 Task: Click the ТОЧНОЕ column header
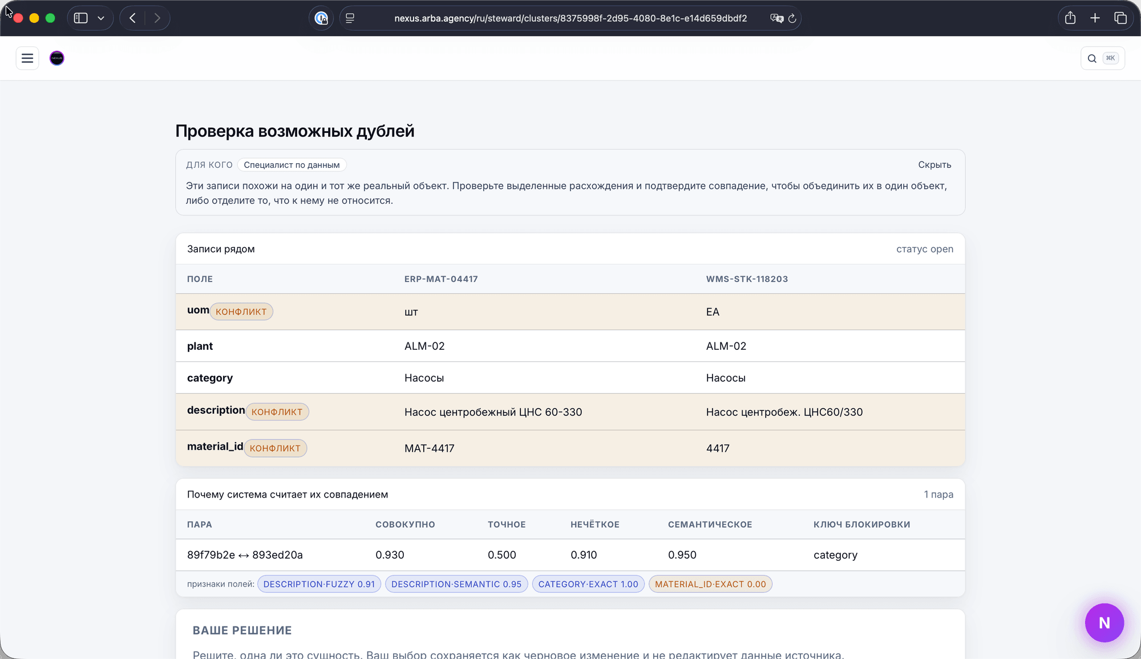507,524
